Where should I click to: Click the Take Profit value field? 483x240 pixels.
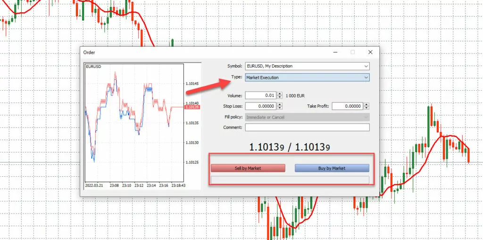click(x=347, y=106)
